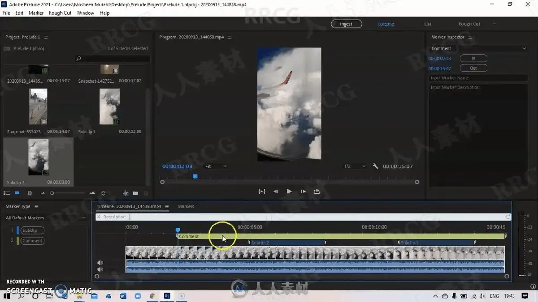This screenshot has height=302, width=538.
Task: Open the Timeline panel menu
Action: 167,207
